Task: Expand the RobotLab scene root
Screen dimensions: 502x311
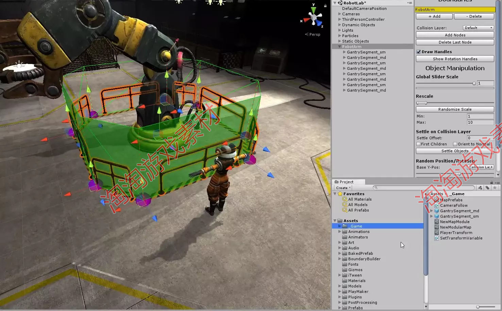Action: pos(335,3)
